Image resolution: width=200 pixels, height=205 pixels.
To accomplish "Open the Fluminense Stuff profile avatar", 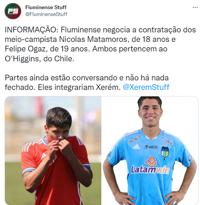I will (x=13, y=11).
